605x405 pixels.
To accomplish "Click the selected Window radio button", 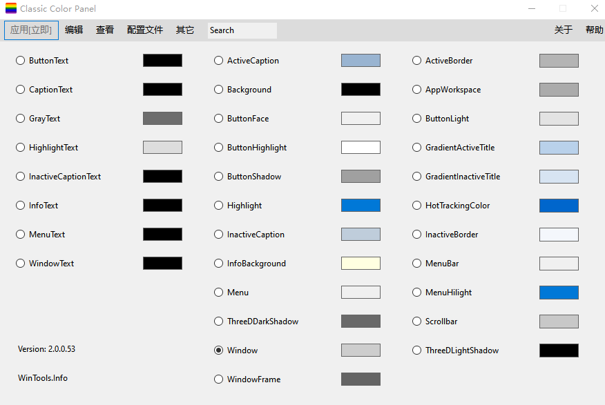I will [x=218, y=350].
